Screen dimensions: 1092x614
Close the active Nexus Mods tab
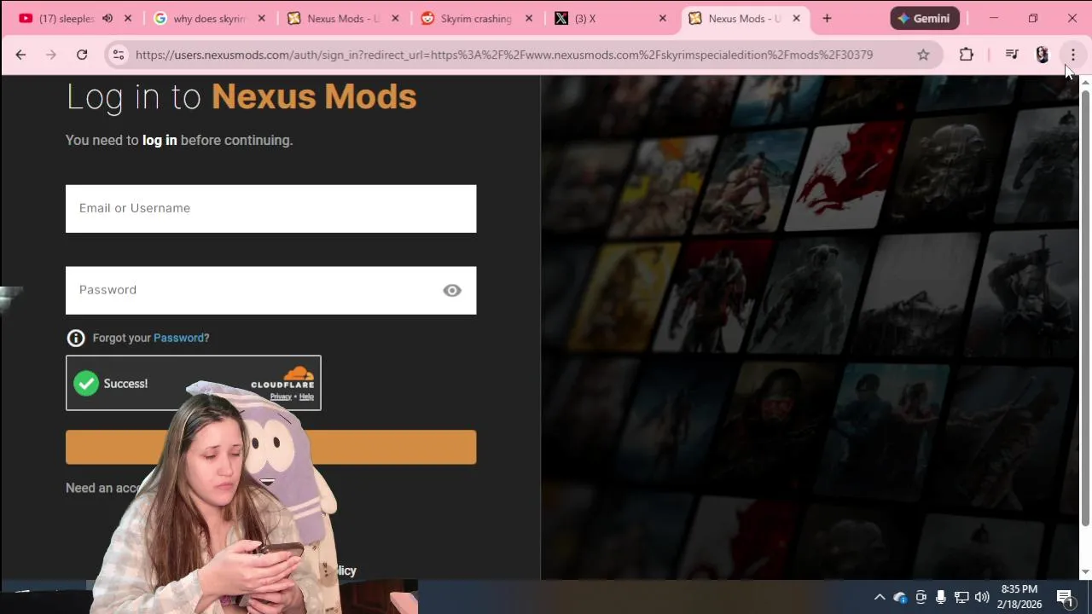click(796, 18)
